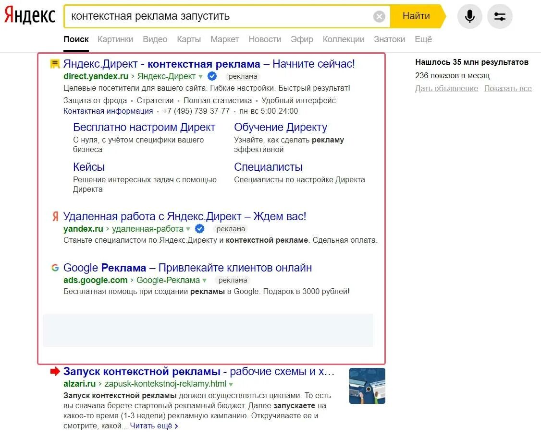Open the Эфир tab
Image resolution: width=541 pixels, height=437 pixels.
[x=302, y=39]
